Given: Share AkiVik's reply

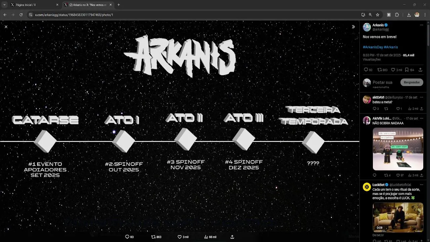Looking at the screenshot, I should pos(422,175).
